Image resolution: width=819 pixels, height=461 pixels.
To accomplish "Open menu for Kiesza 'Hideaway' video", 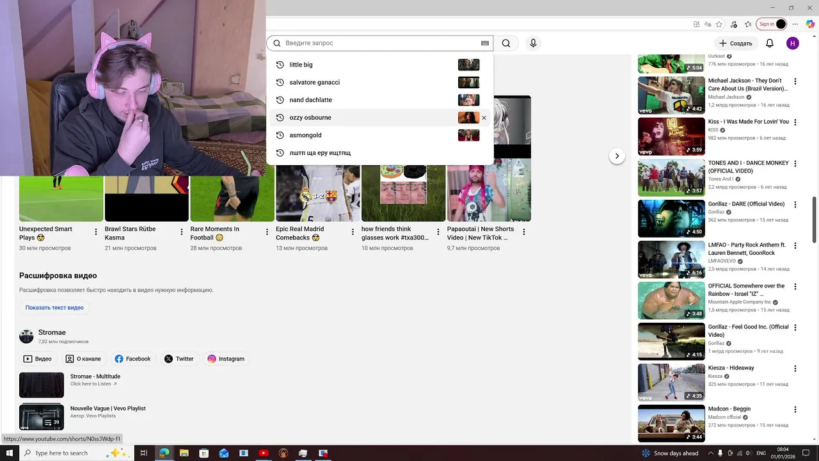I will pyautogui.click(x=795, y=368).
